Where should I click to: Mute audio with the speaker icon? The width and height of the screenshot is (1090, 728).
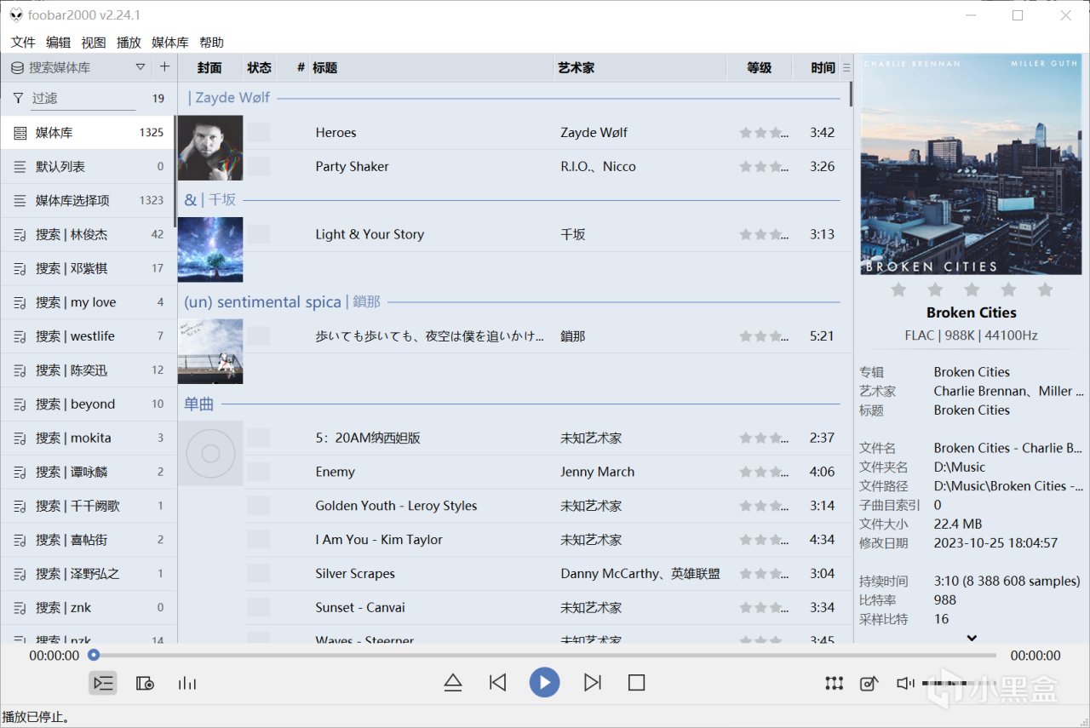point(905,683)
